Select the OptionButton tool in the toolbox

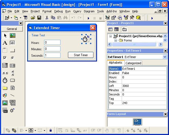pos(12,58)
